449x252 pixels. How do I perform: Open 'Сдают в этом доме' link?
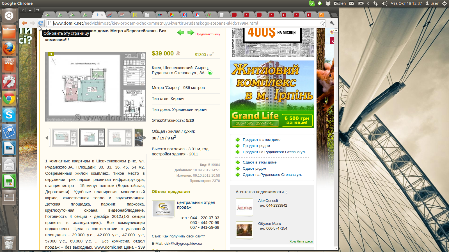click(x=260, y=162)
